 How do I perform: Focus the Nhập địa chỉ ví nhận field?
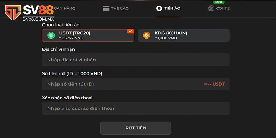[x=136, y=60]
